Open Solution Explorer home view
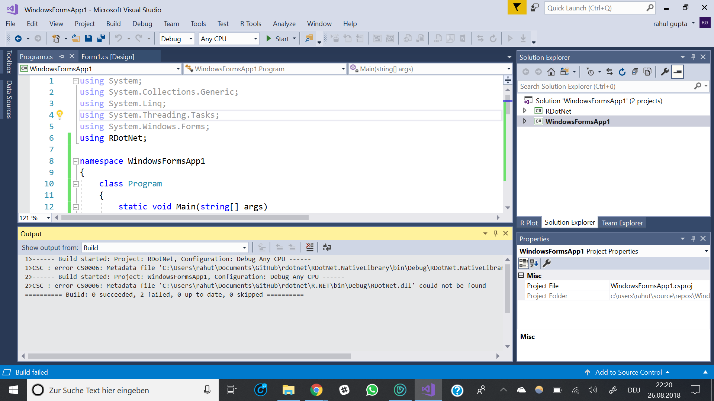This screenshot has height=401, width=714. (x=551, y=72)
